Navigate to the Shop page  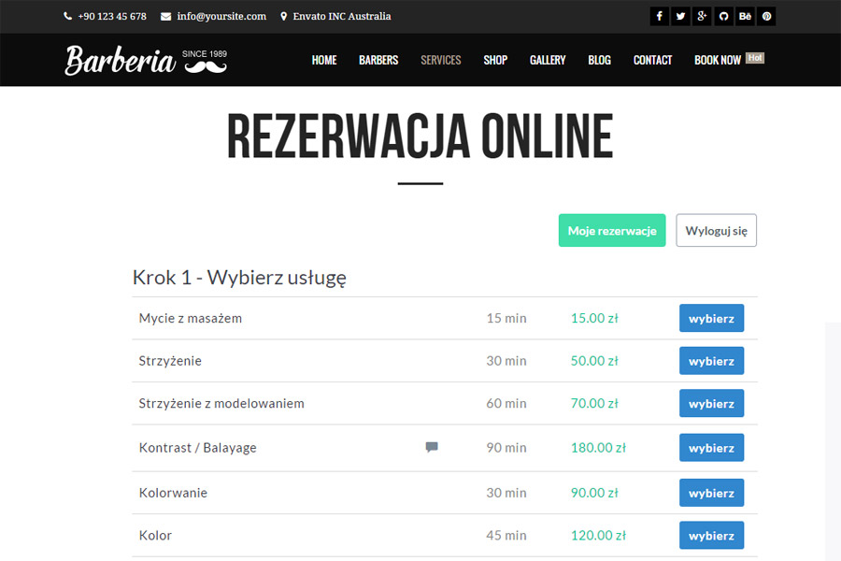click(495, 60)
